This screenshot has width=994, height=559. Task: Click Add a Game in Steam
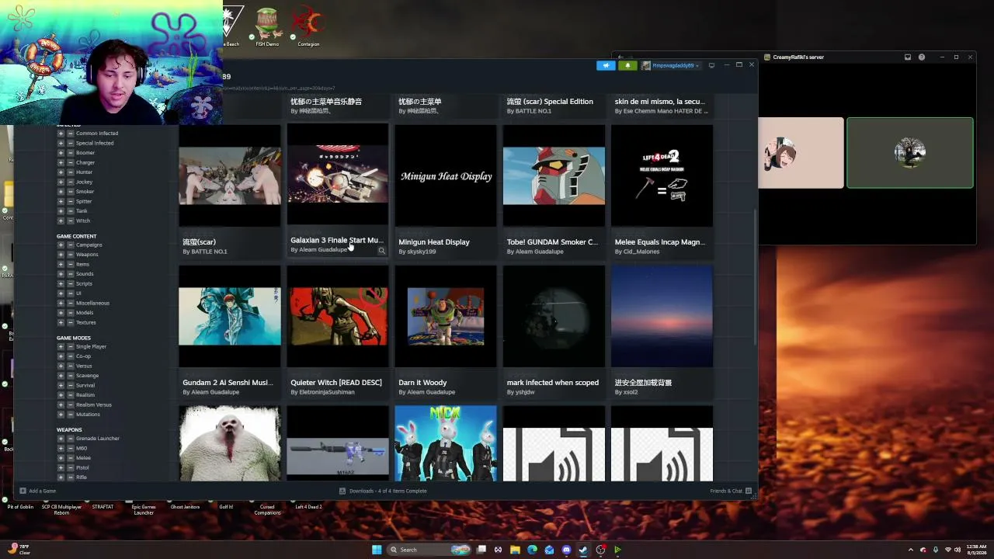(38, 491)
